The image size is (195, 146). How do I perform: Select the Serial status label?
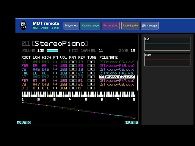click(x=55, y=28)
